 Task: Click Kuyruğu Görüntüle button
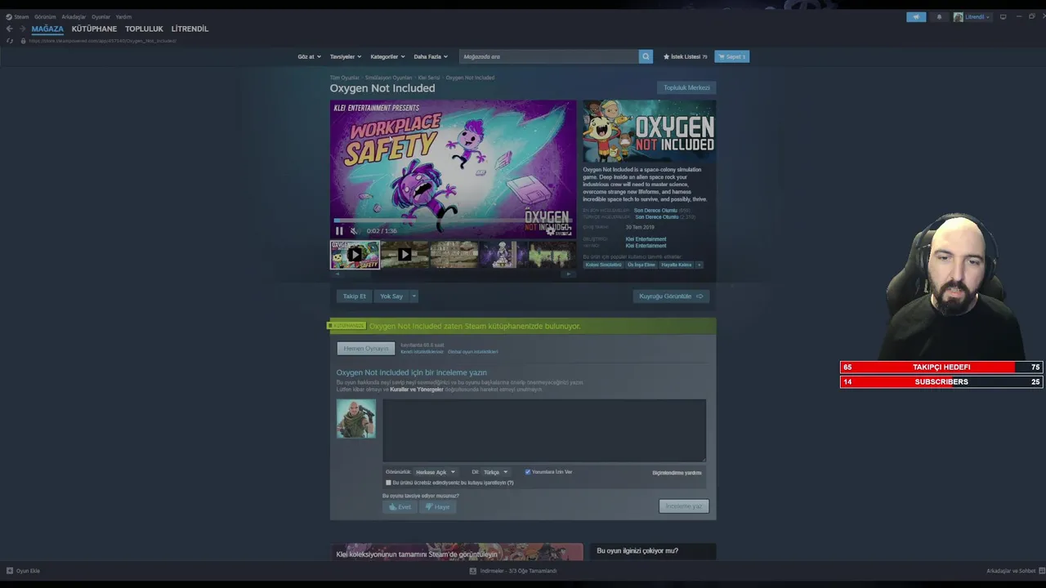pyautogui.click(x=671, y=296)
